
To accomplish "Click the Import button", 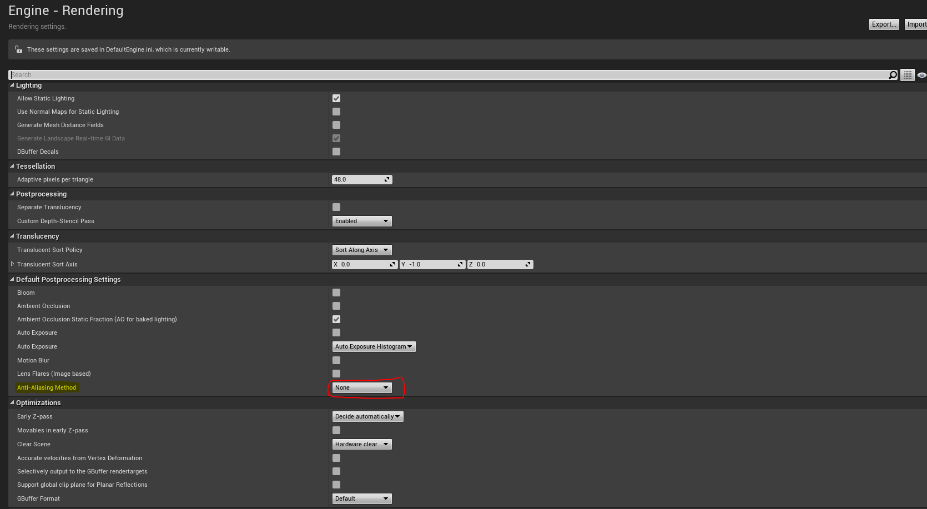I will click(x=916, y=24).
